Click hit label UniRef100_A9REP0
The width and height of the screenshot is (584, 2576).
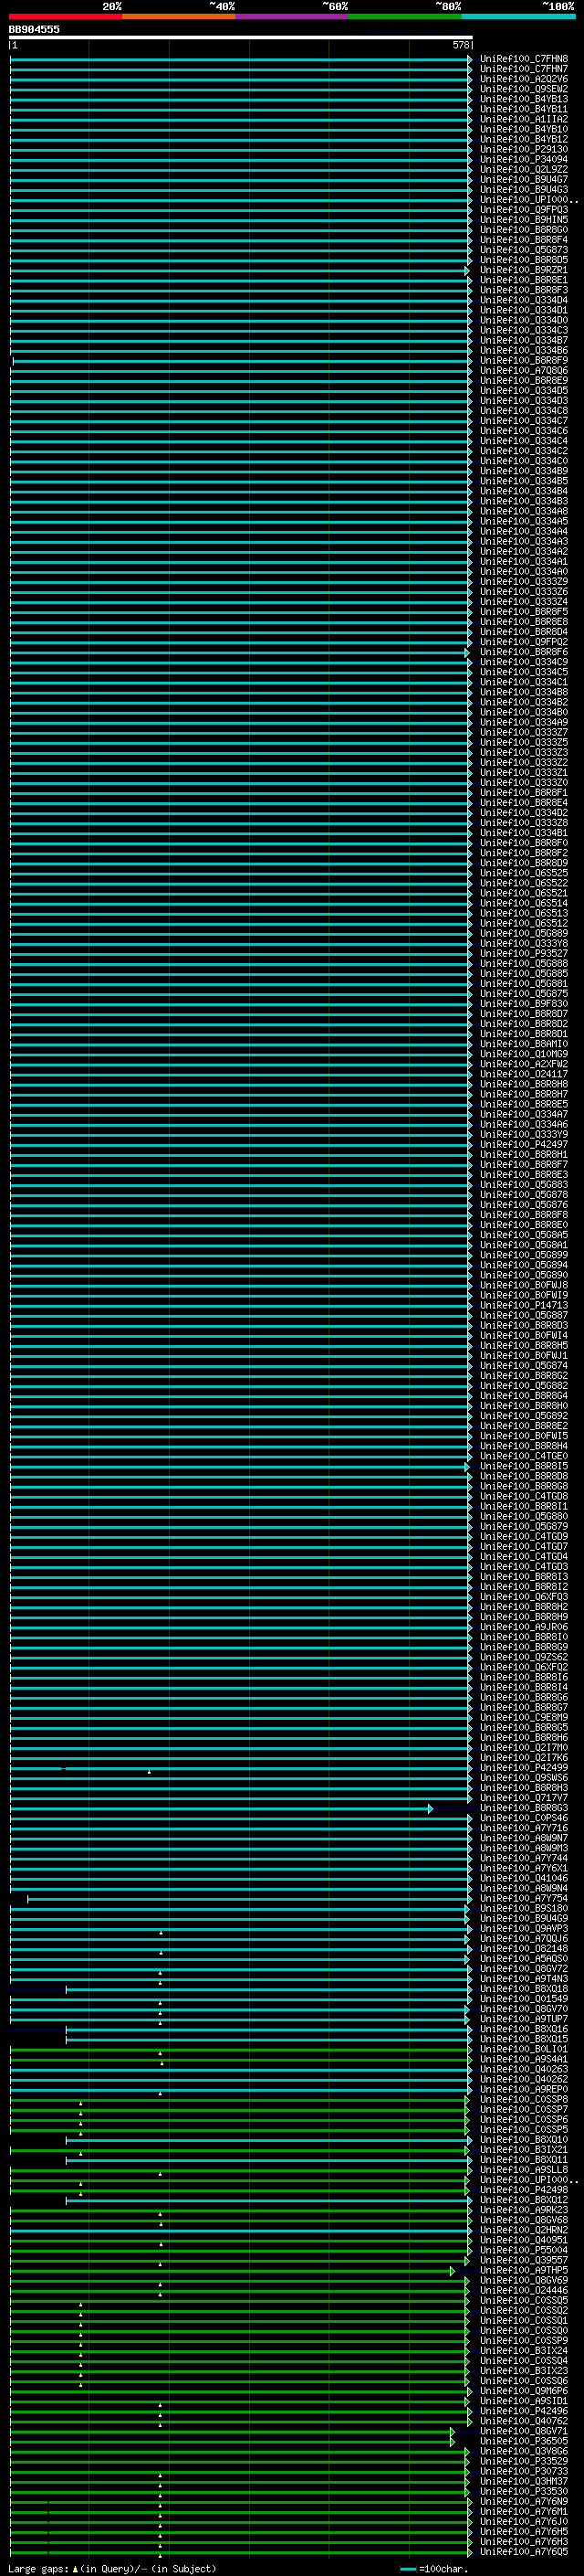click(524, 2089)
